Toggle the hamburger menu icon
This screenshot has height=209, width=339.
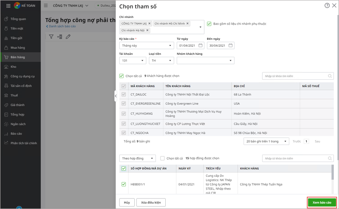(46, 6)
